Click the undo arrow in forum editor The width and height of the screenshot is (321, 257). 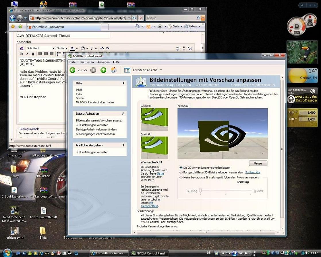click(x=102, y=48)
